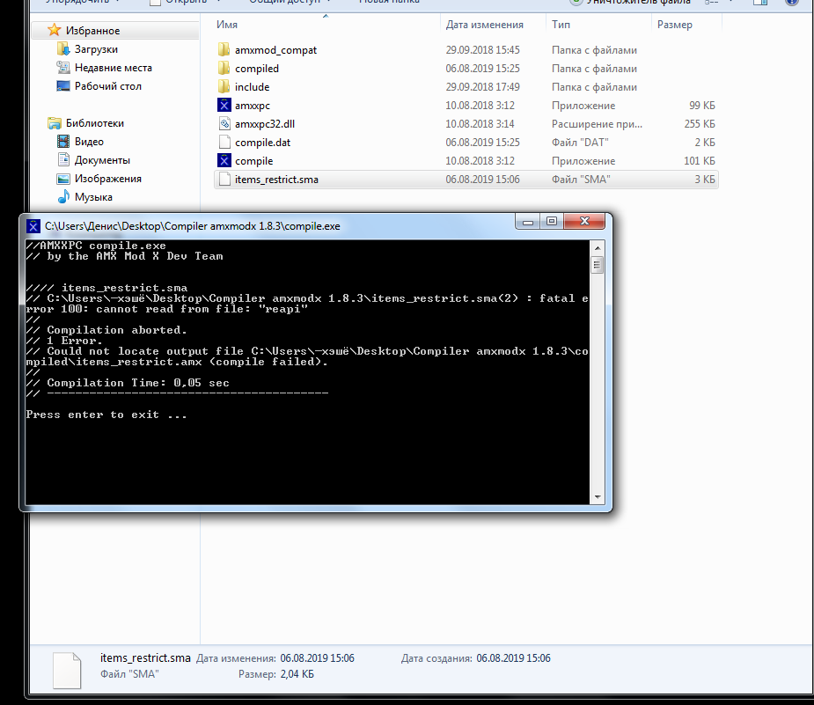Click the 101 КБ size cell
This screenshot has width=814, height=705.
700,161
